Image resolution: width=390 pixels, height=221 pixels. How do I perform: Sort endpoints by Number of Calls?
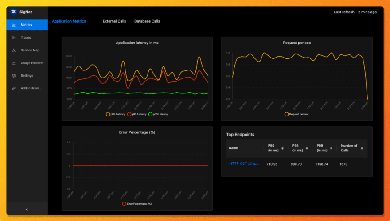click(362, 148)
